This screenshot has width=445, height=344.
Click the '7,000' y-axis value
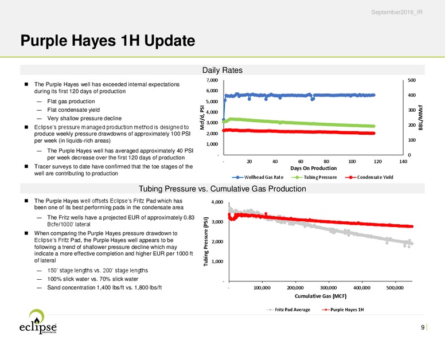point(212,80)
